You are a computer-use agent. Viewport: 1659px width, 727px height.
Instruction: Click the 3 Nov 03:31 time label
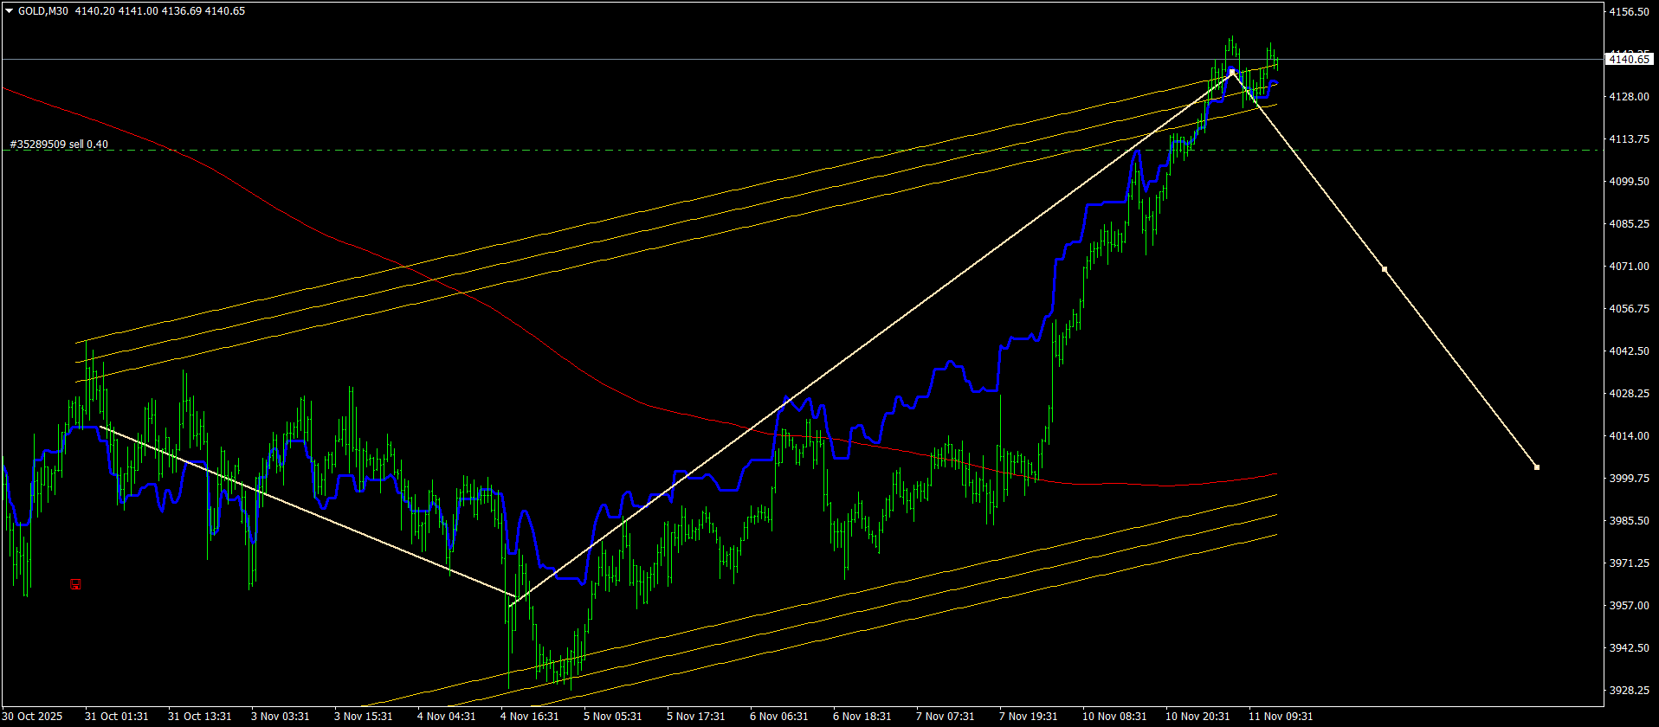281,717
